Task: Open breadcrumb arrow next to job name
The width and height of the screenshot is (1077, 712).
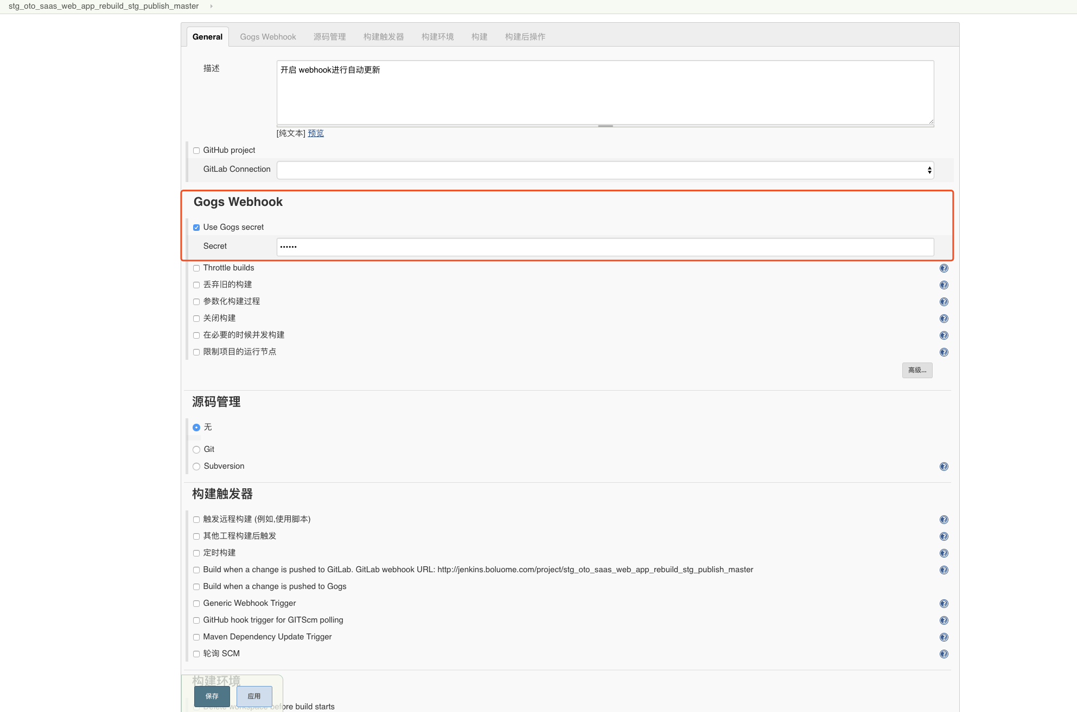Action: click(x=211, y=6)
